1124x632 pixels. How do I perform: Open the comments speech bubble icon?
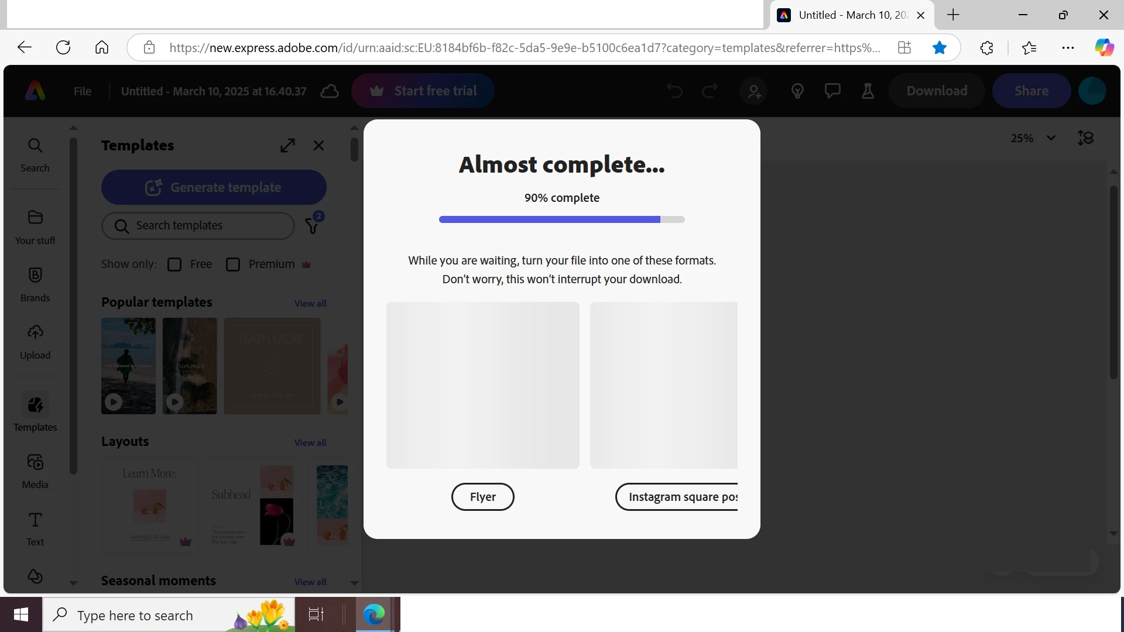832,91
